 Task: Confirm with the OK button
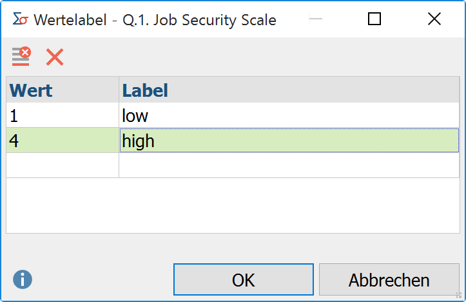(244, 279)
